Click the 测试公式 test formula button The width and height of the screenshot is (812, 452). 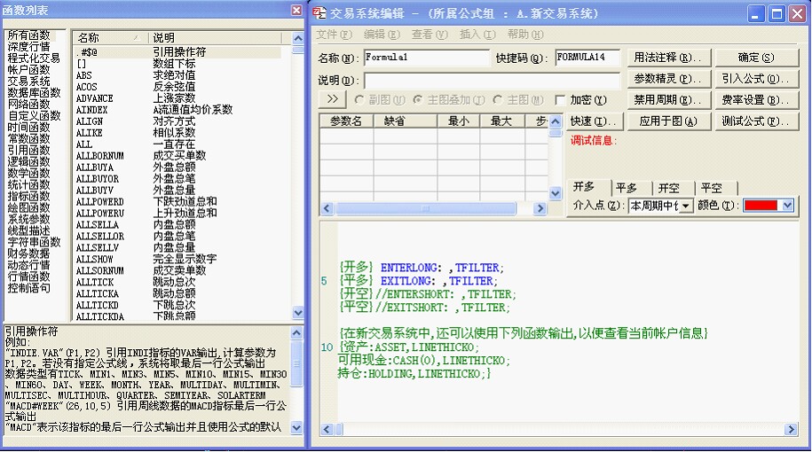(x=756, y=121)
